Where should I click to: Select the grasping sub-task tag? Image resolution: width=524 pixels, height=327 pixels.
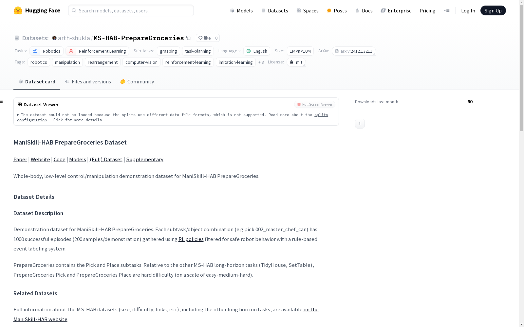click(168, 51)
